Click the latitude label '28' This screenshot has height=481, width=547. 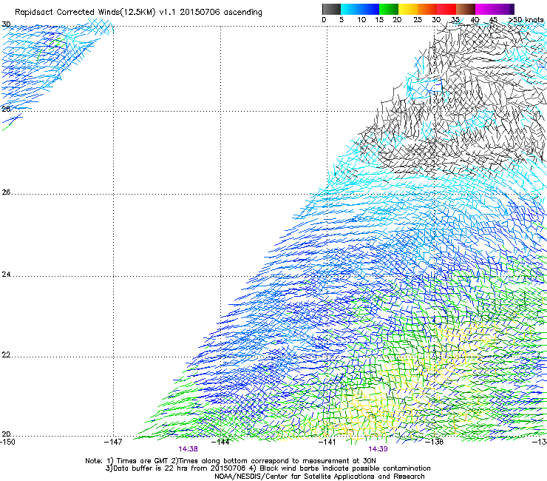point(6,109)
